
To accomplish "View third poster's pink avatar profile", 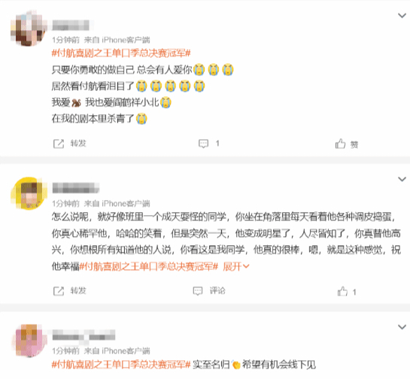I will coord(29,341).
